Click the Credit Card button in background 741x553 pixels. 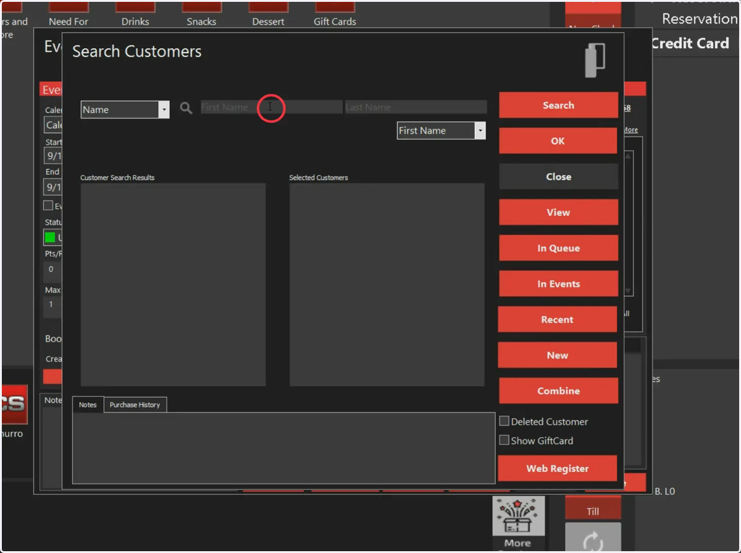pos(690,43)
